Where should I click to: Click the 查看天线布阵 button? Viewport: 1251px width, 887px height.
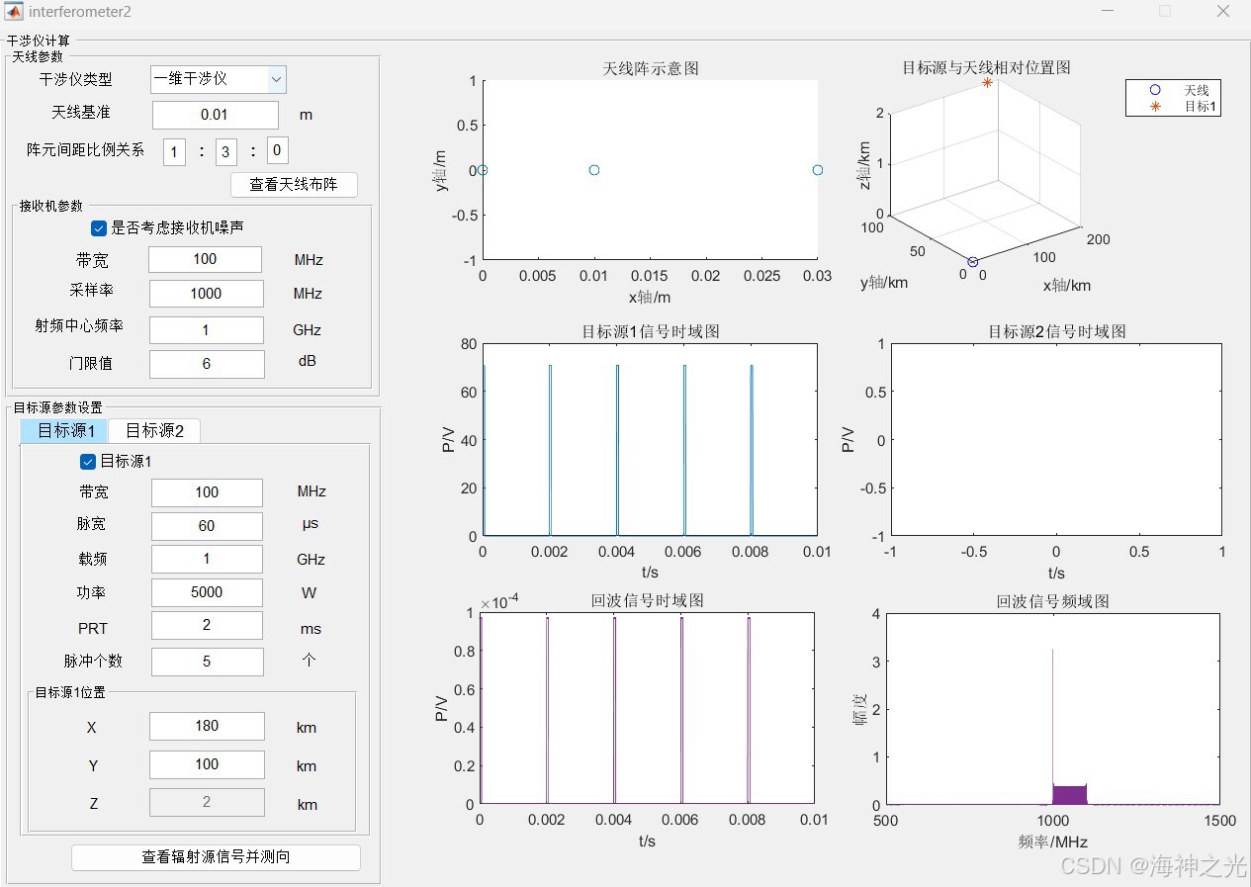(x=294, y=185)
